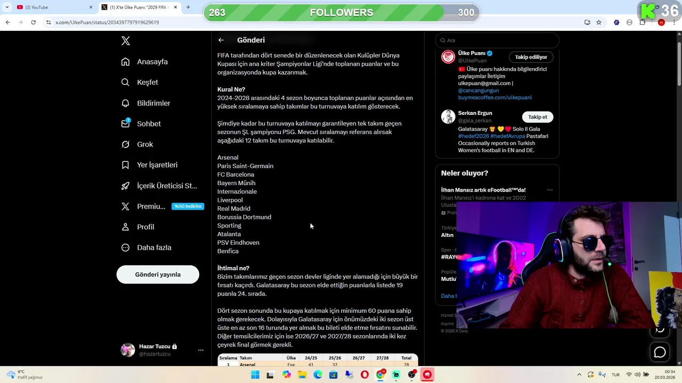
Task: Click the address bar URL
Action: 107,22
